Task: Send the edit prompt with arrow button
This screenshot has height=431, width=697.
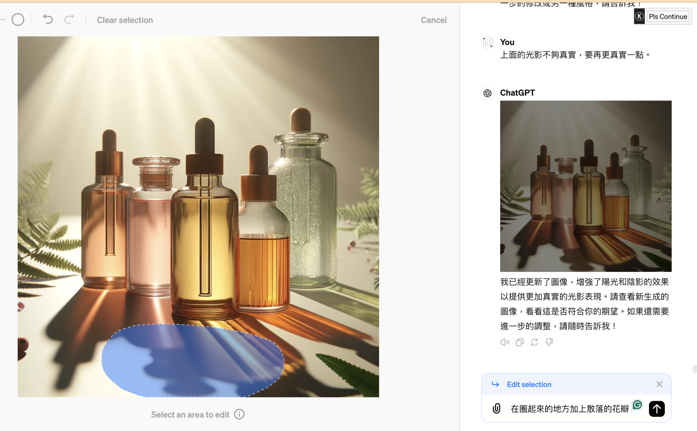Action: [x=657, y=409]
